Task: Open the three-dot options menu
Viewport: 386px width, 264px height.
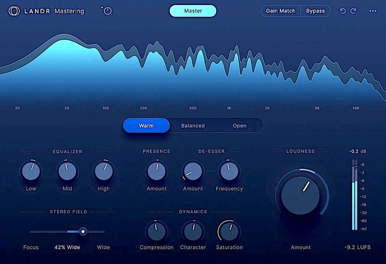Action: tap(372, 11)
